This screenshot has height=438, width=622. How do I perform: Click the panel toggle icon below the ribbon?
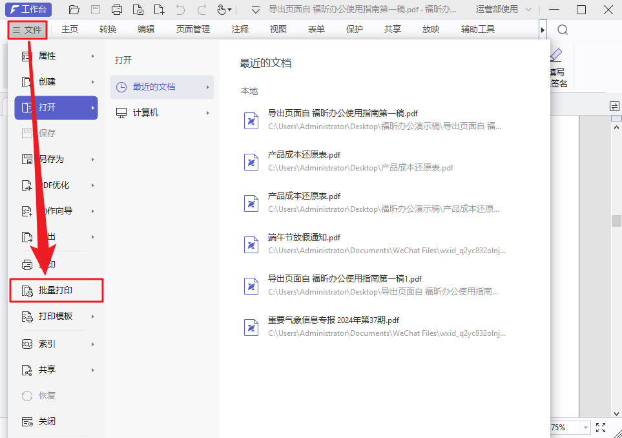tap(614, 105)
